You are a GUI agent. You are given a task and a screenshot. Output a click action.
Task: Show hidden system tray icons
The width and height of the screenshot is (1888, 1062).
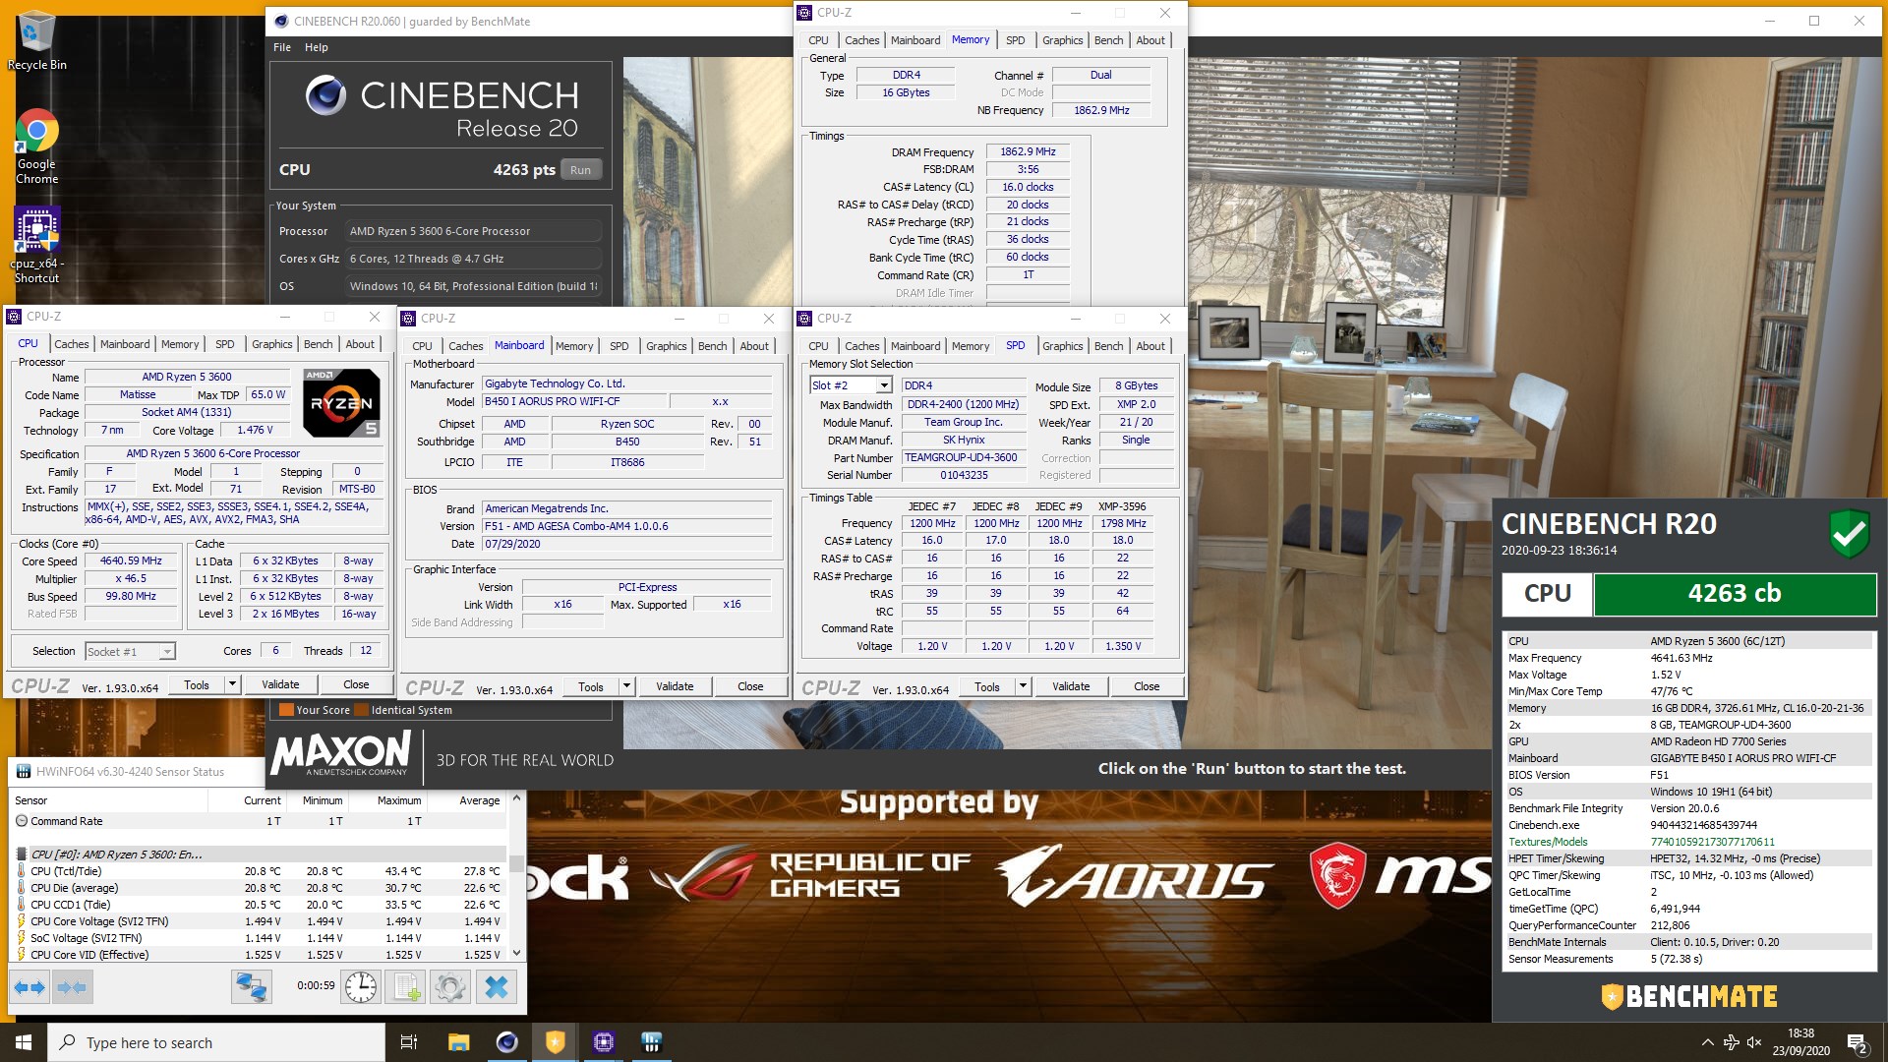[x=1707, y=1042]
